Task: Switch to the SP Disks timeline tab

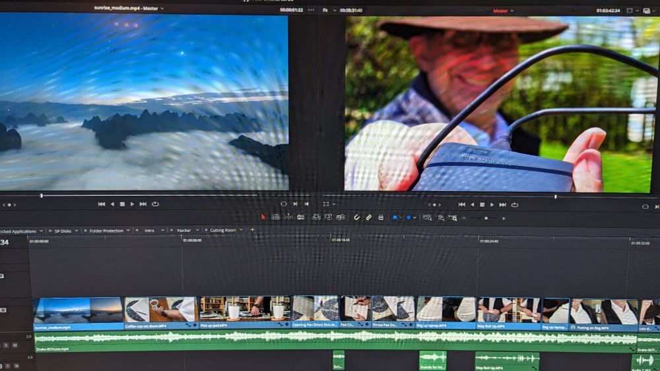Action: pos(63,231)
